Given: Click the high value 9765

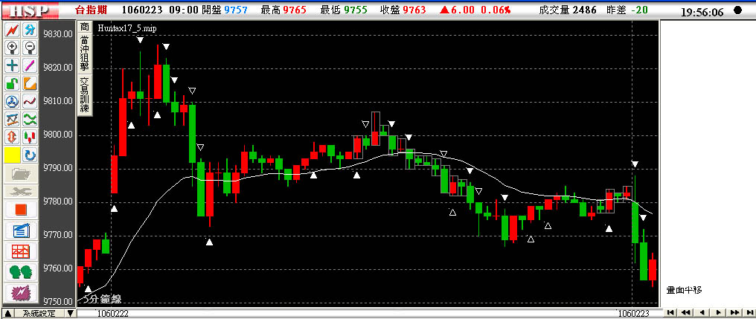Looking at the screenshot, I should (x=294, y=10).
